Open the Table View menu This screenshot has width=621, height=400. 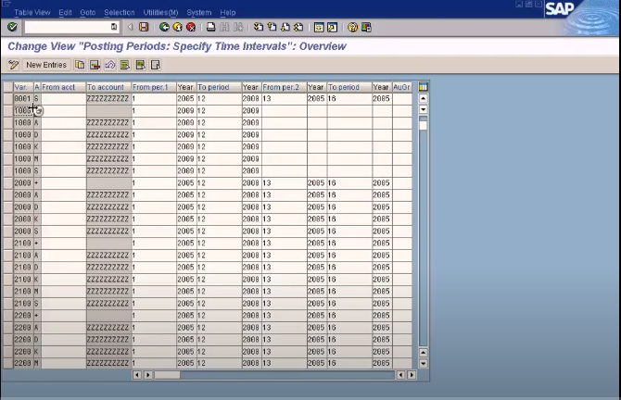(32, 12)
